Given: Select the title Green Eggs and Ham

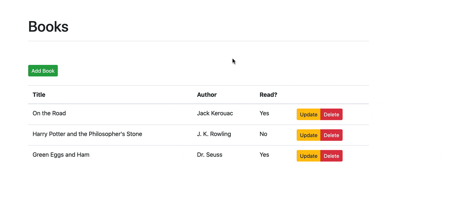Looking at the screenshot, I should pyautogui.click(x=61, y=155).
